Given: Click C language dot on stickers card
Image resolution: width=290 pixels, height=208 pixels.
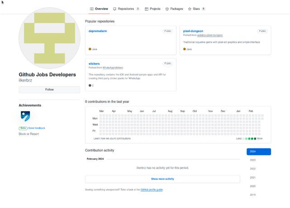Looking at the screenshot, I should pos(90,85).
